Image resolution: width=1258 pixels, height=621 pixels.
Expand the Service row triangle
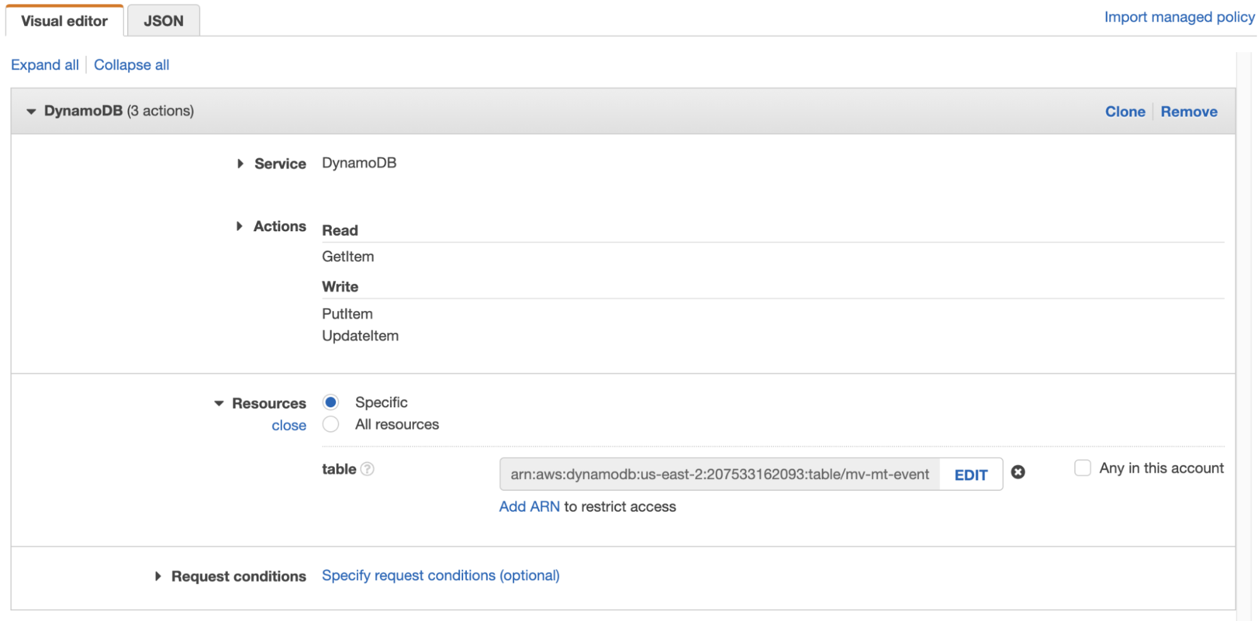point(240,163)
